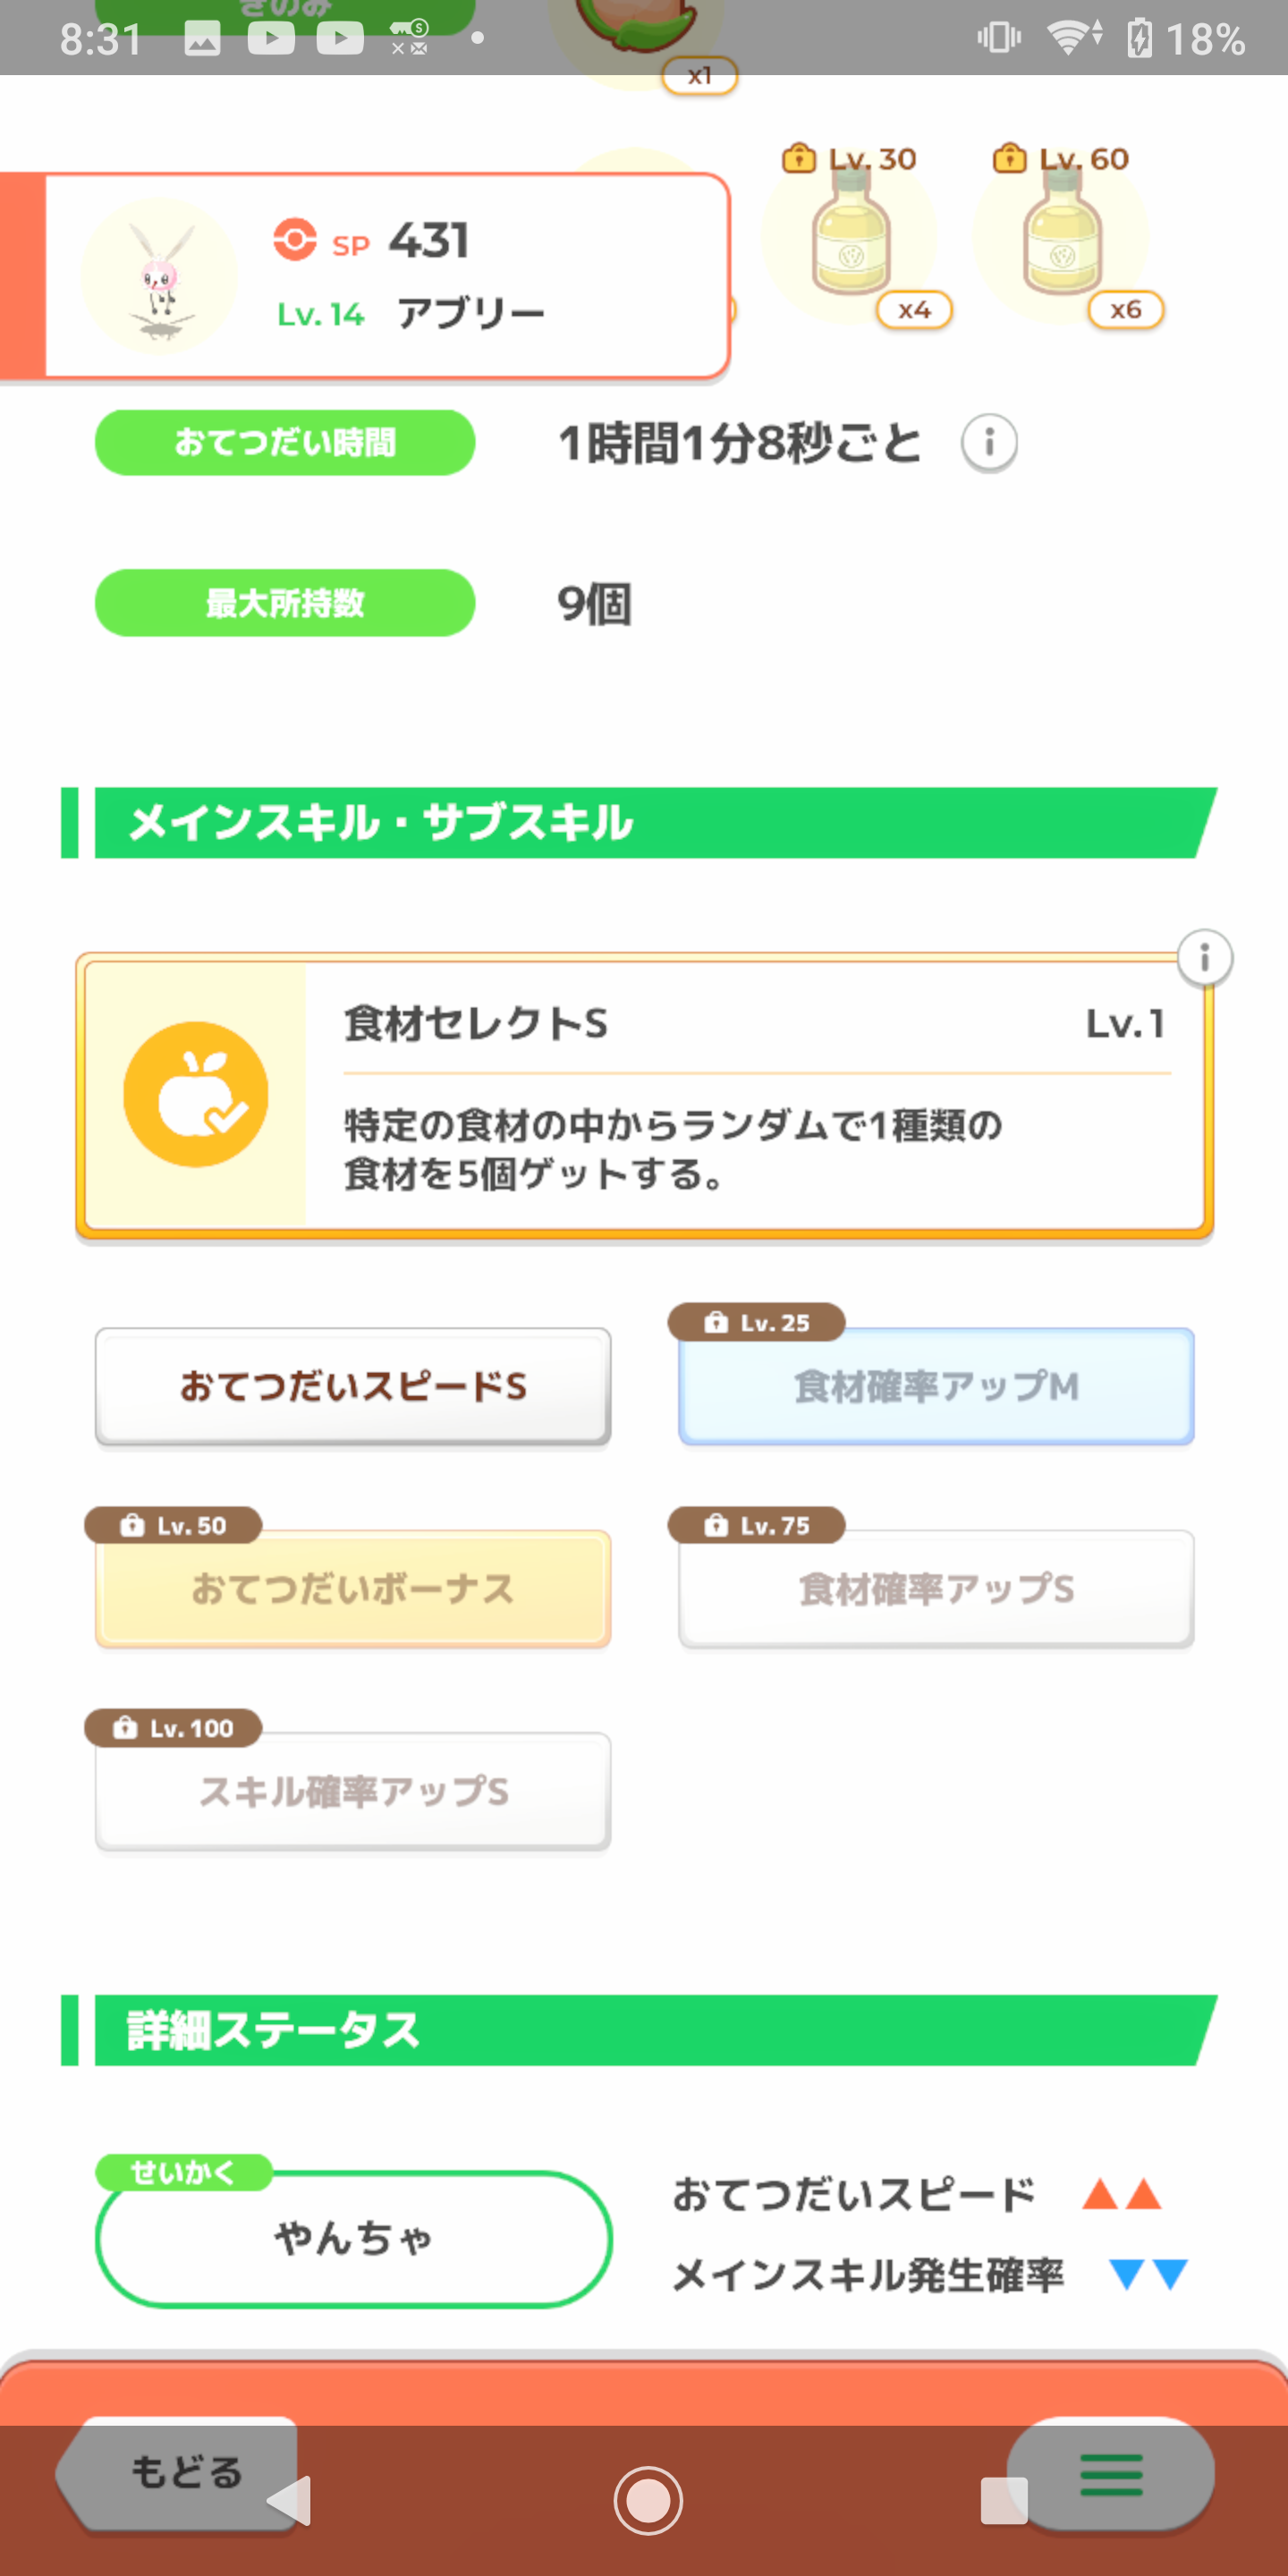Tap the やんちゃ nature box
The height and width of the screenshot is (2576, 1288).
coord(353,2238)
